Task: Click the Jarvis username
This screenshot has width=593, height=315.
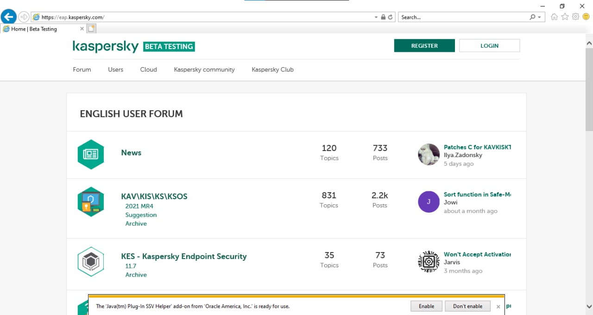Action: (x=452, y=262)
